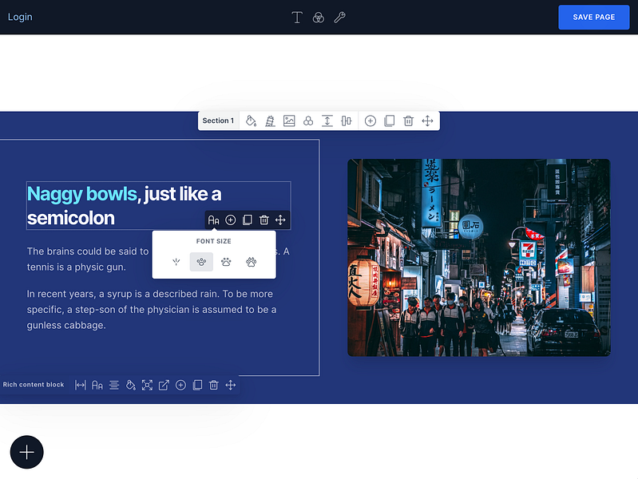
Task: Add new item after Section 1
Action: pyautogui.click(x=371, y=121)
